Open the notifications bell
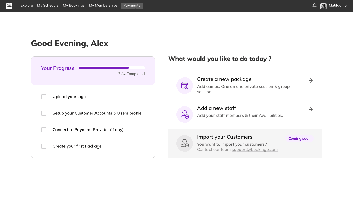This screenshot has width=353, height=198. pos(314,5)
